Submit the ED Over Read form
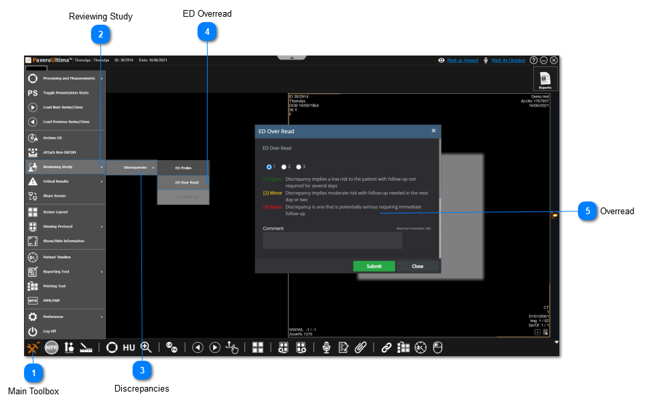Viewport: 645px width, 407px height. pos(374,266)
